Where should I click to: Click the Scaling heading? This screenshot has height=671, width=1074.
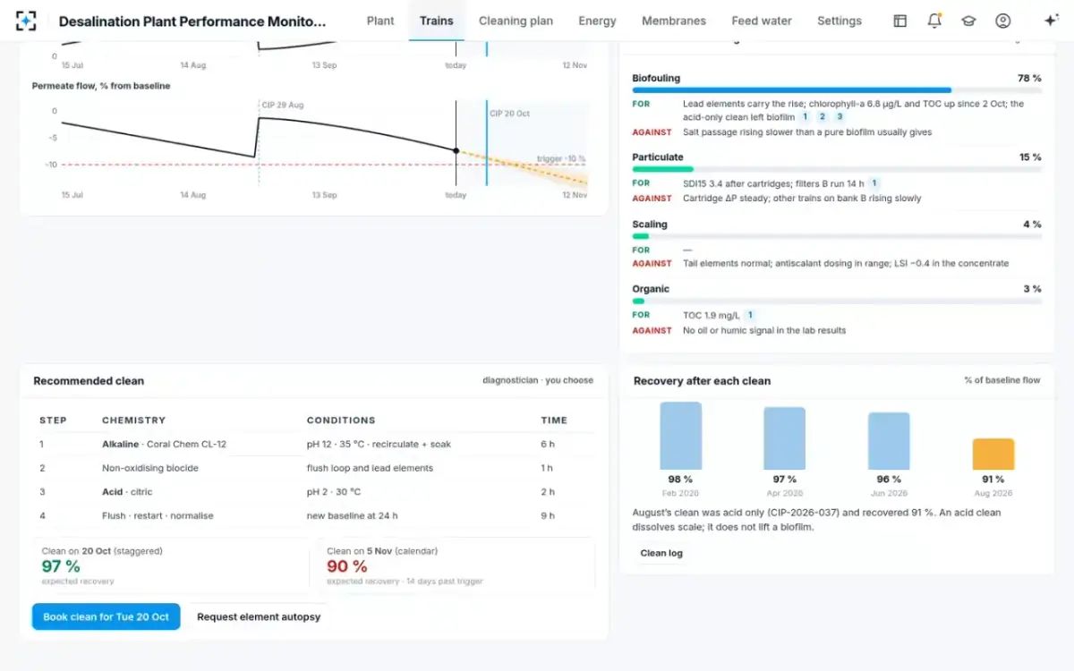tap(650, 224)
